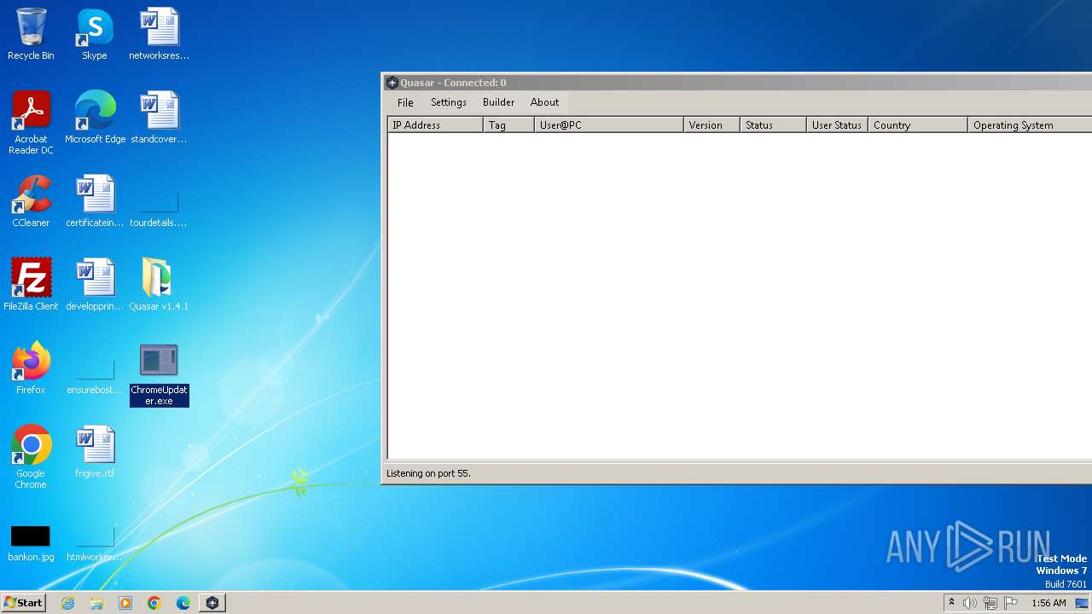Select the ChromeUpdater.exe desktop icon
This screenshot has width=1092, height=614.
tap(159, 375)
